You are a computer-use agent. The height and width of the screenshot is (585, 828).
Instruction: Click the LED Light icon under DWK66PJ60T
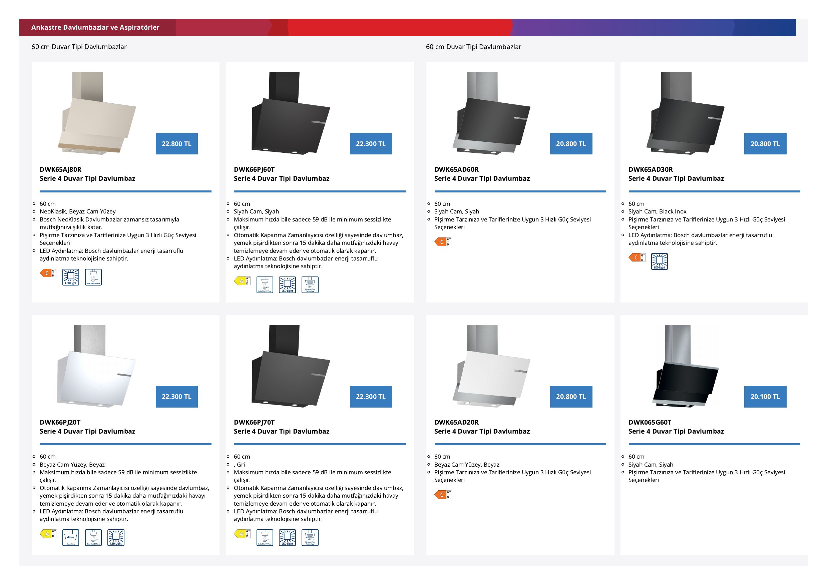click(x=288, y=285)
